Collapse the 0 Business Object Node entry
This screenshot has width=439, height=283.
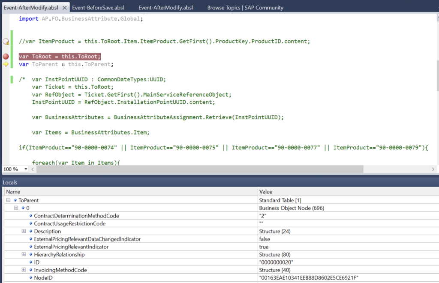point(16,208)
